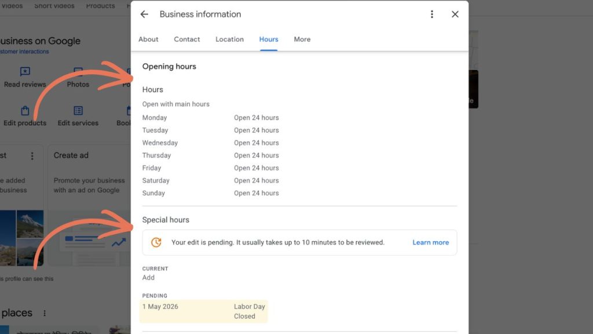This screenshot has height=334, width=593.
Task: Select Products in the top navigation
Action: pos(100,6)
